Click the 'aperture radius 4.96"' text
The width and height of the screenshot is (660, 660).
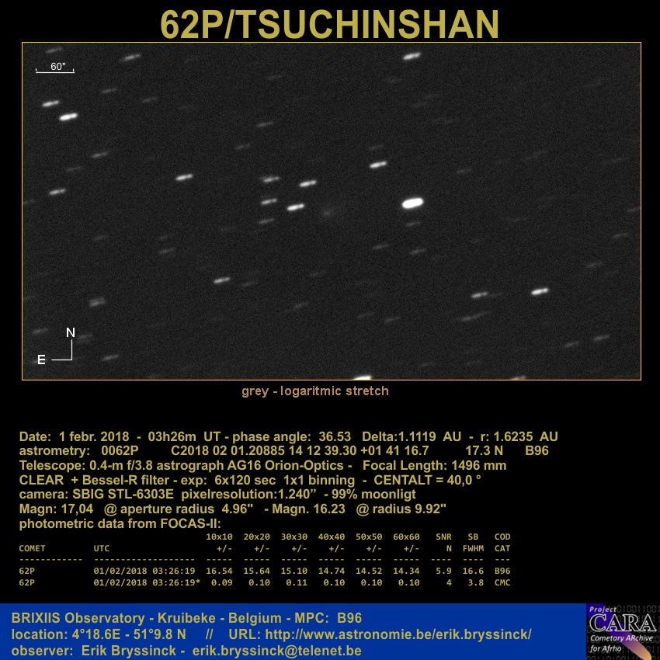point(186,509)
